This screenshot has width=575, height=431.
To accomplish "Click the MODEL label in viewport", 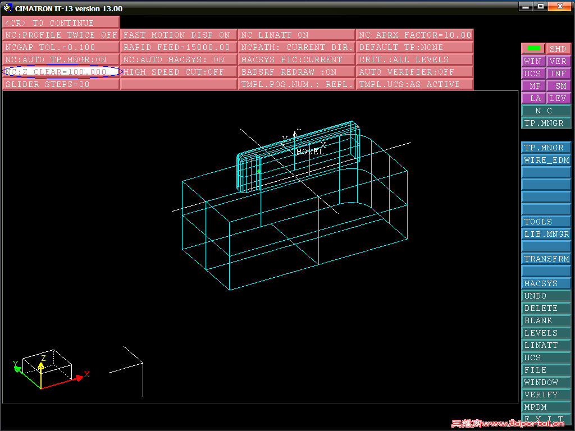I will [x=310, y=152].
